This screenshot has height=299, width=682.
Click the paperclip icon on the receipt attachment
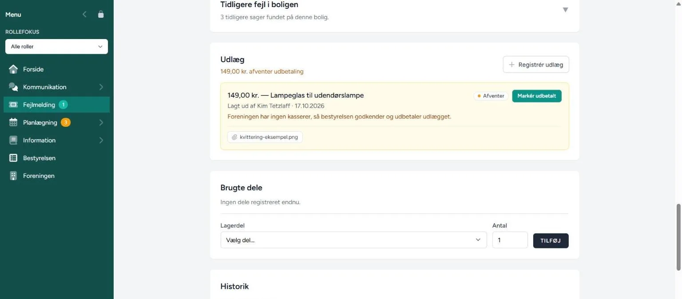click(x=234, y=137)
